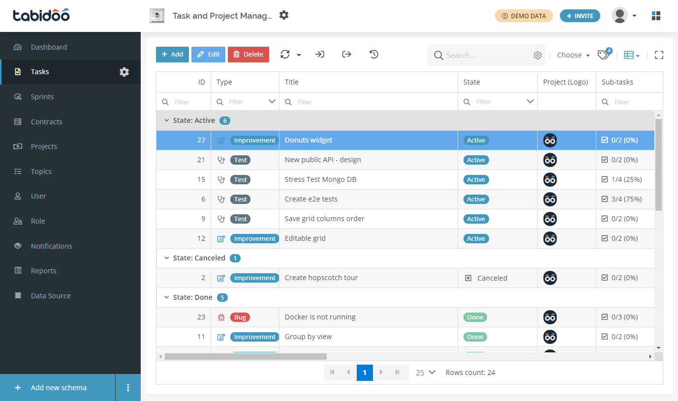Click the import data icon
Image resolution: width=678 pixels, height=401 pixels.
click(x=320, y=55)
